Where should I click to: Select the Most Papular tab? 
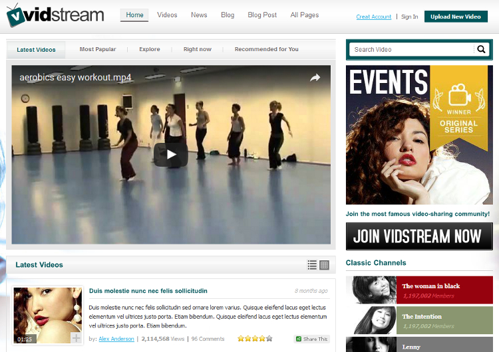98,49
